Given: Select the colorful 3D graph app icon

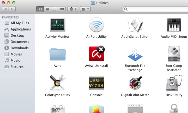Looking at the screenshot, I should [x=97, y=109].
